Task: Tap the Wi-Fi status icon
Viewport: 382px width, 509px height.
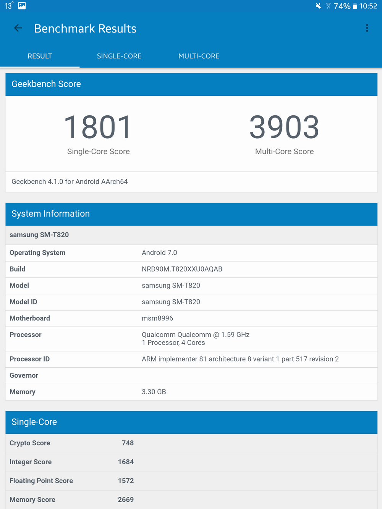Action: pos(328,6)
